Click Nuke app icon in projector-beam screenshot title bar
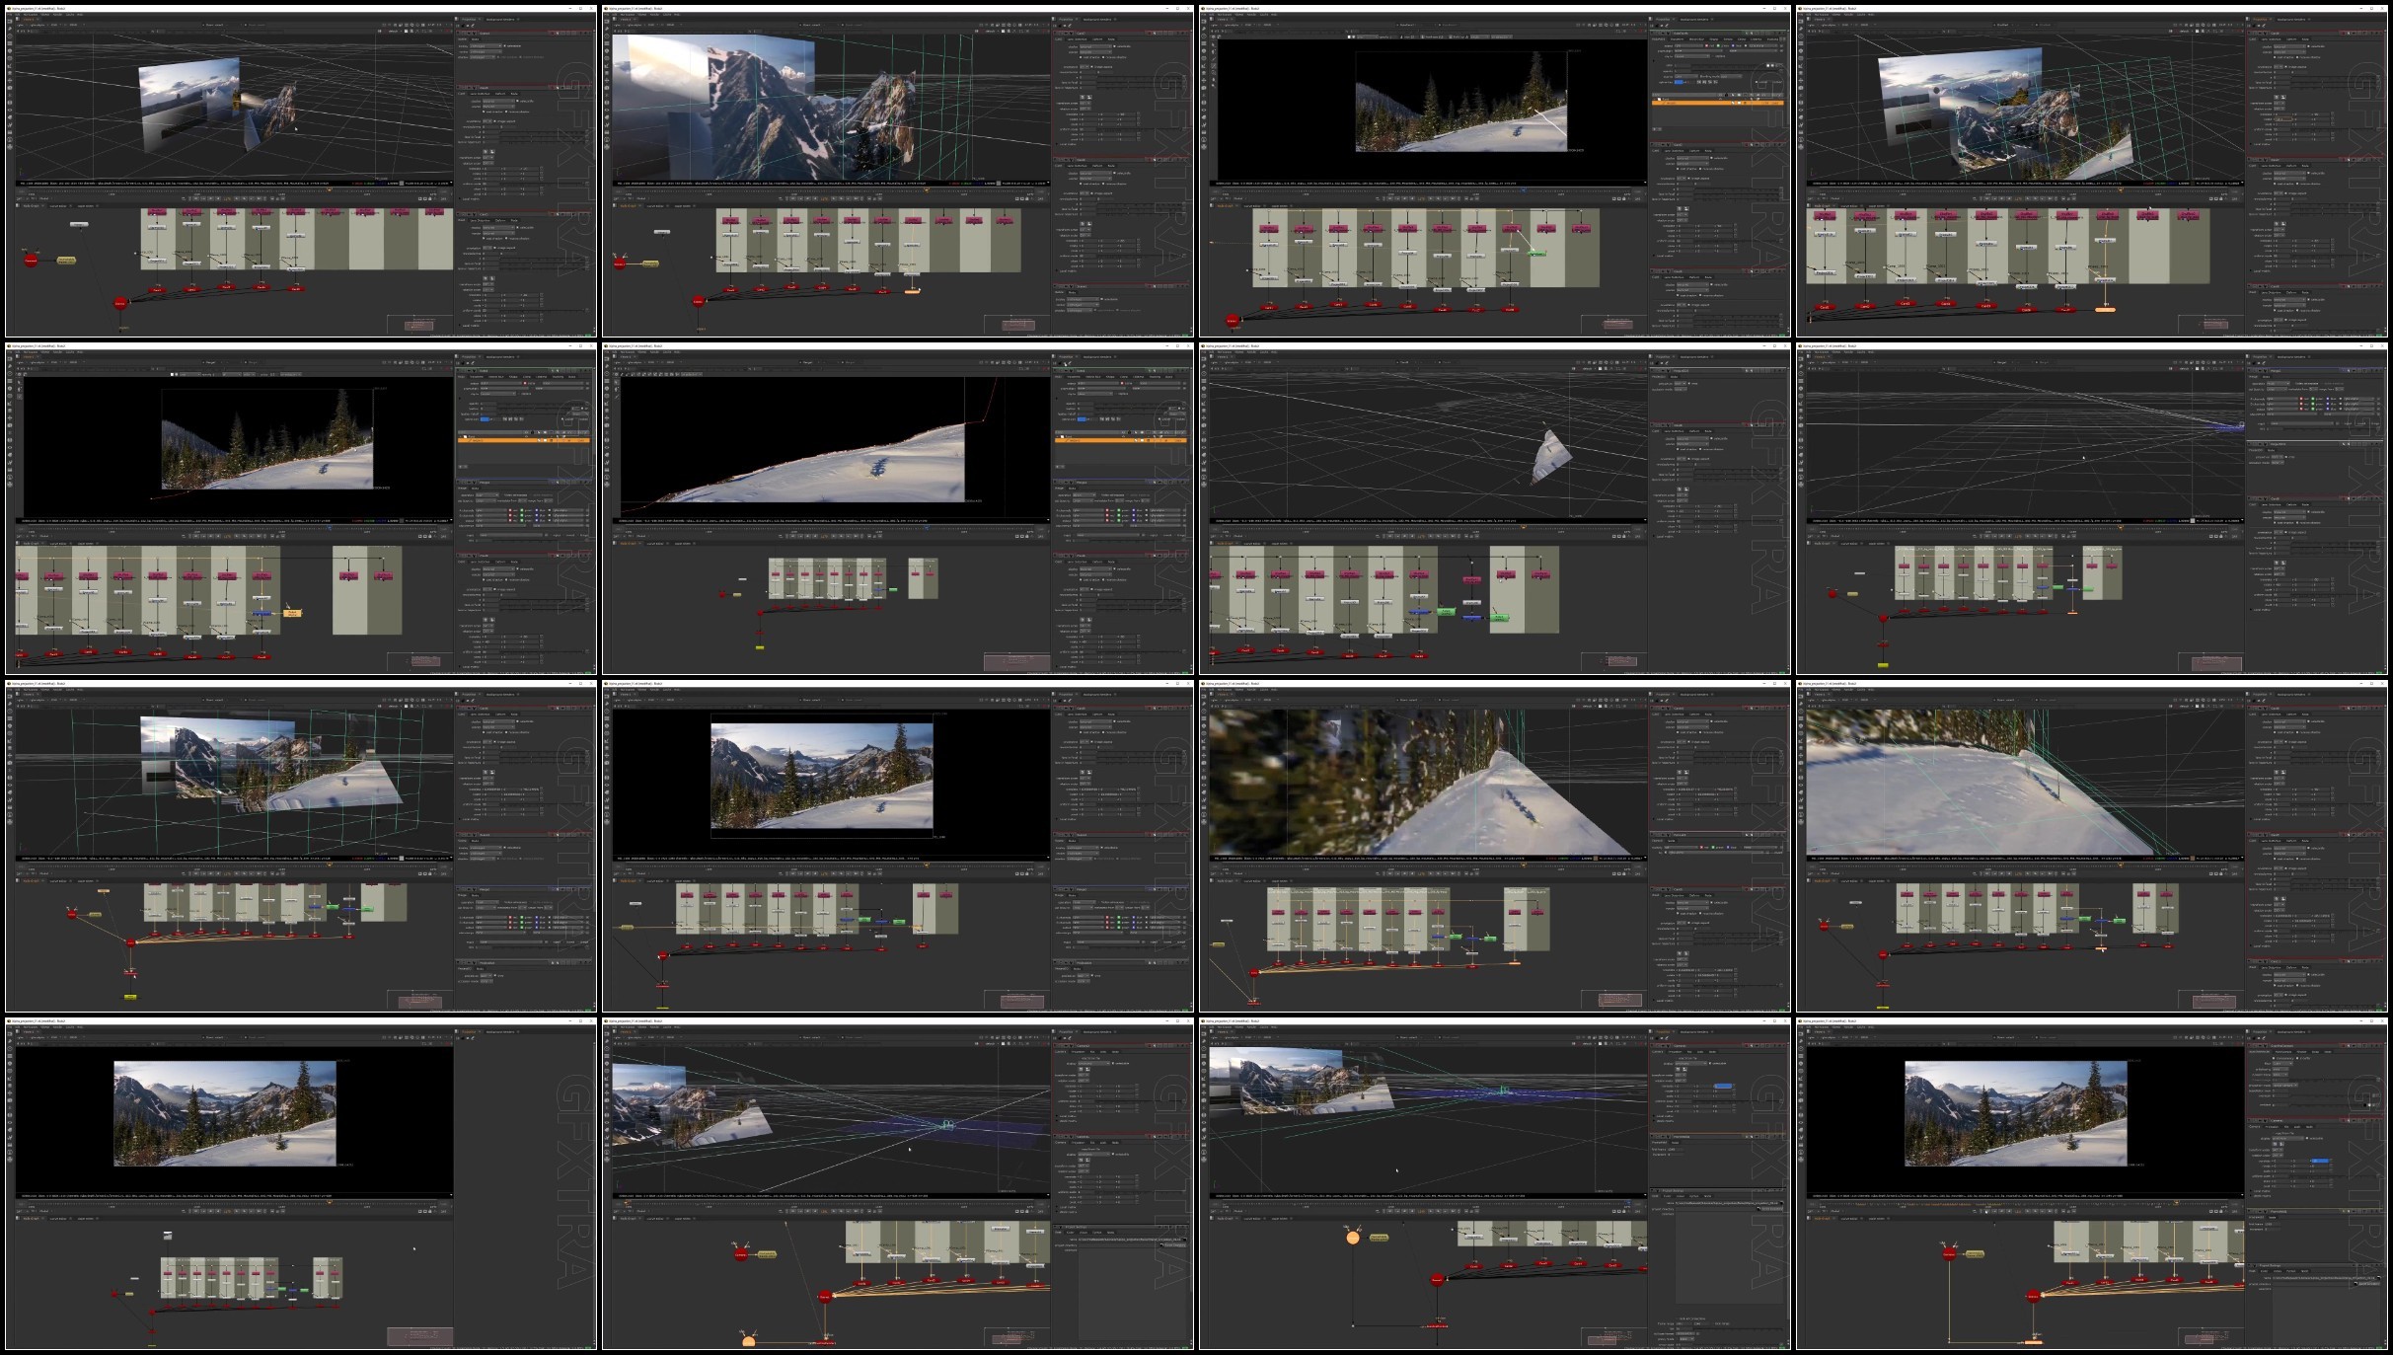The width and height of the screenshot is (2393, 1355). (606, 1021)
